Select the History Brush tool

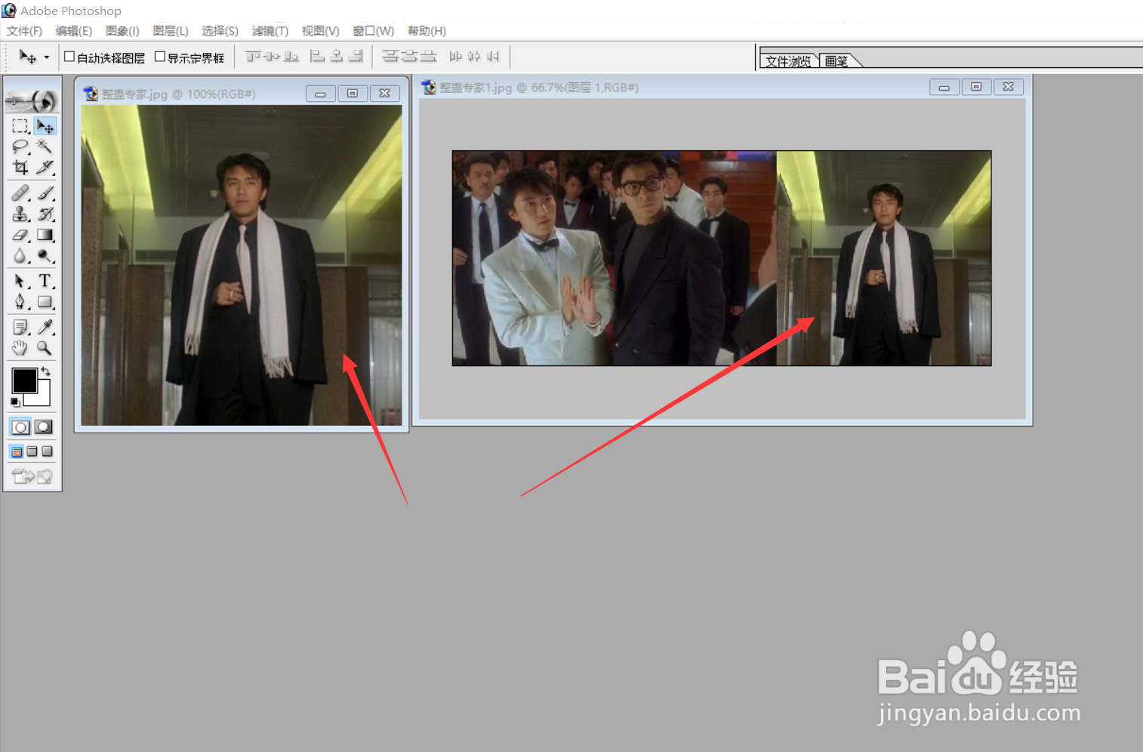pos(45,214)
